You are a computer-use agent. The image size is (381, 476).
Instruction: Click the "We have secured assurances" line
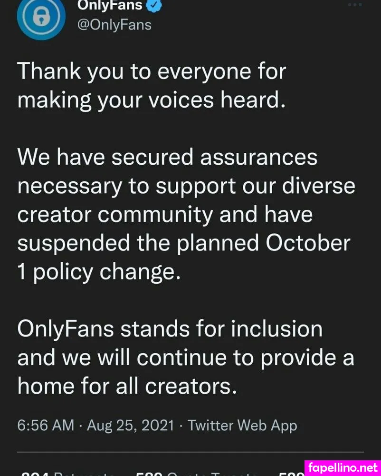point(167,157)
